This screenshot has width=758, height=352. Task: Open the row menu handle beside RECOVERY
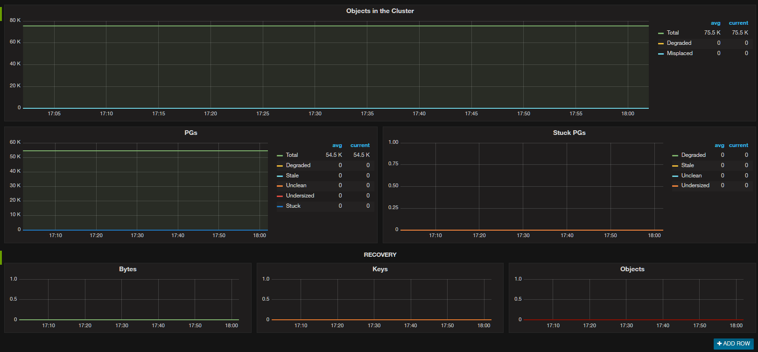[1, 258]
